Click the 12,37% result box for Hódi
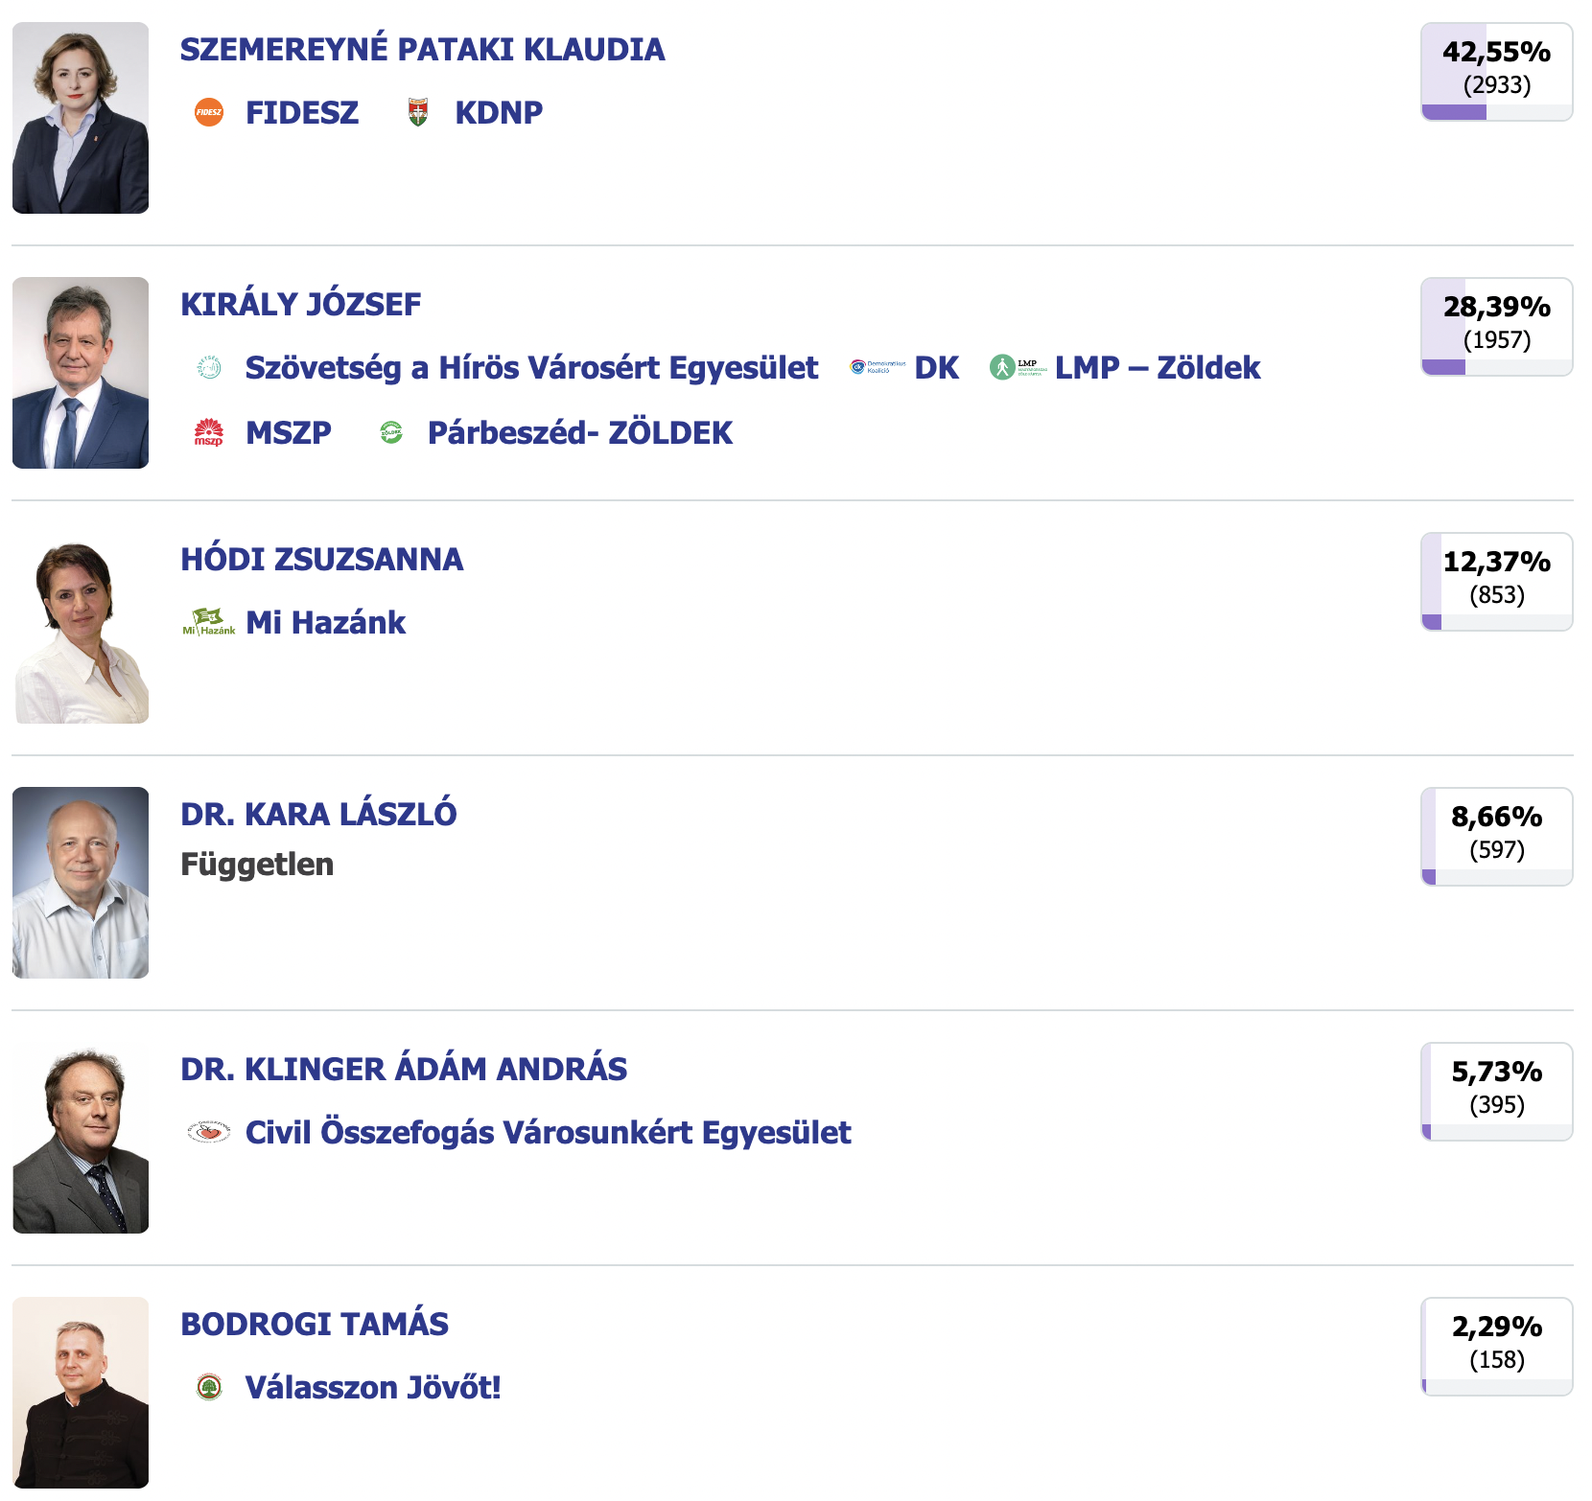The width and height of the screenshot is (1592, 1501). coord(1496,582)
